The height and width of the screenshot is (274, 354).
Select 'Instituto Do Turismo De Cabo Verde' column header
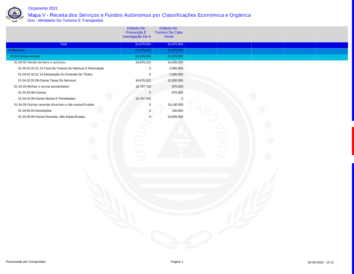click(169, 32)
